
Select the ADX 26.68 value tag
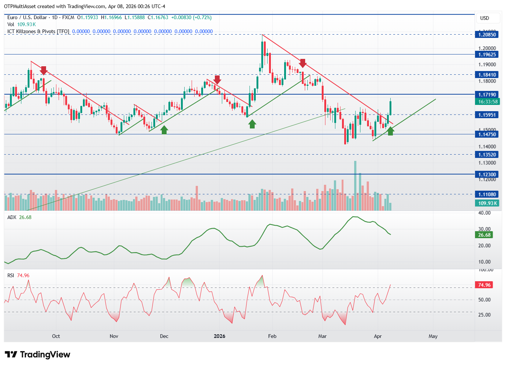pos(484,235)
